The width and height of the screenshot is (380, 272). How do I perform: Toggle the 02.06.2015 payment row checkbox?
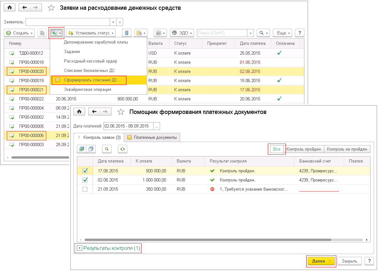(x=85, y=180)
